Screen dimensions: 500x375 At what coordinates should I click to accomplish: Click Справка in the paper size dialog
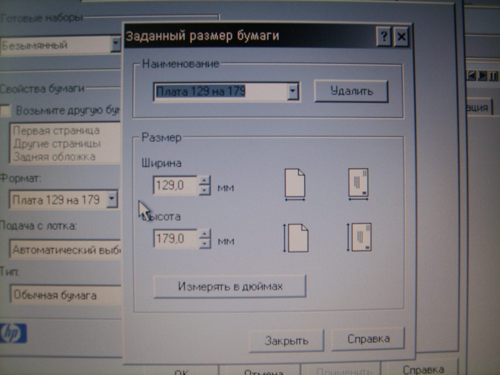point(368,339)
